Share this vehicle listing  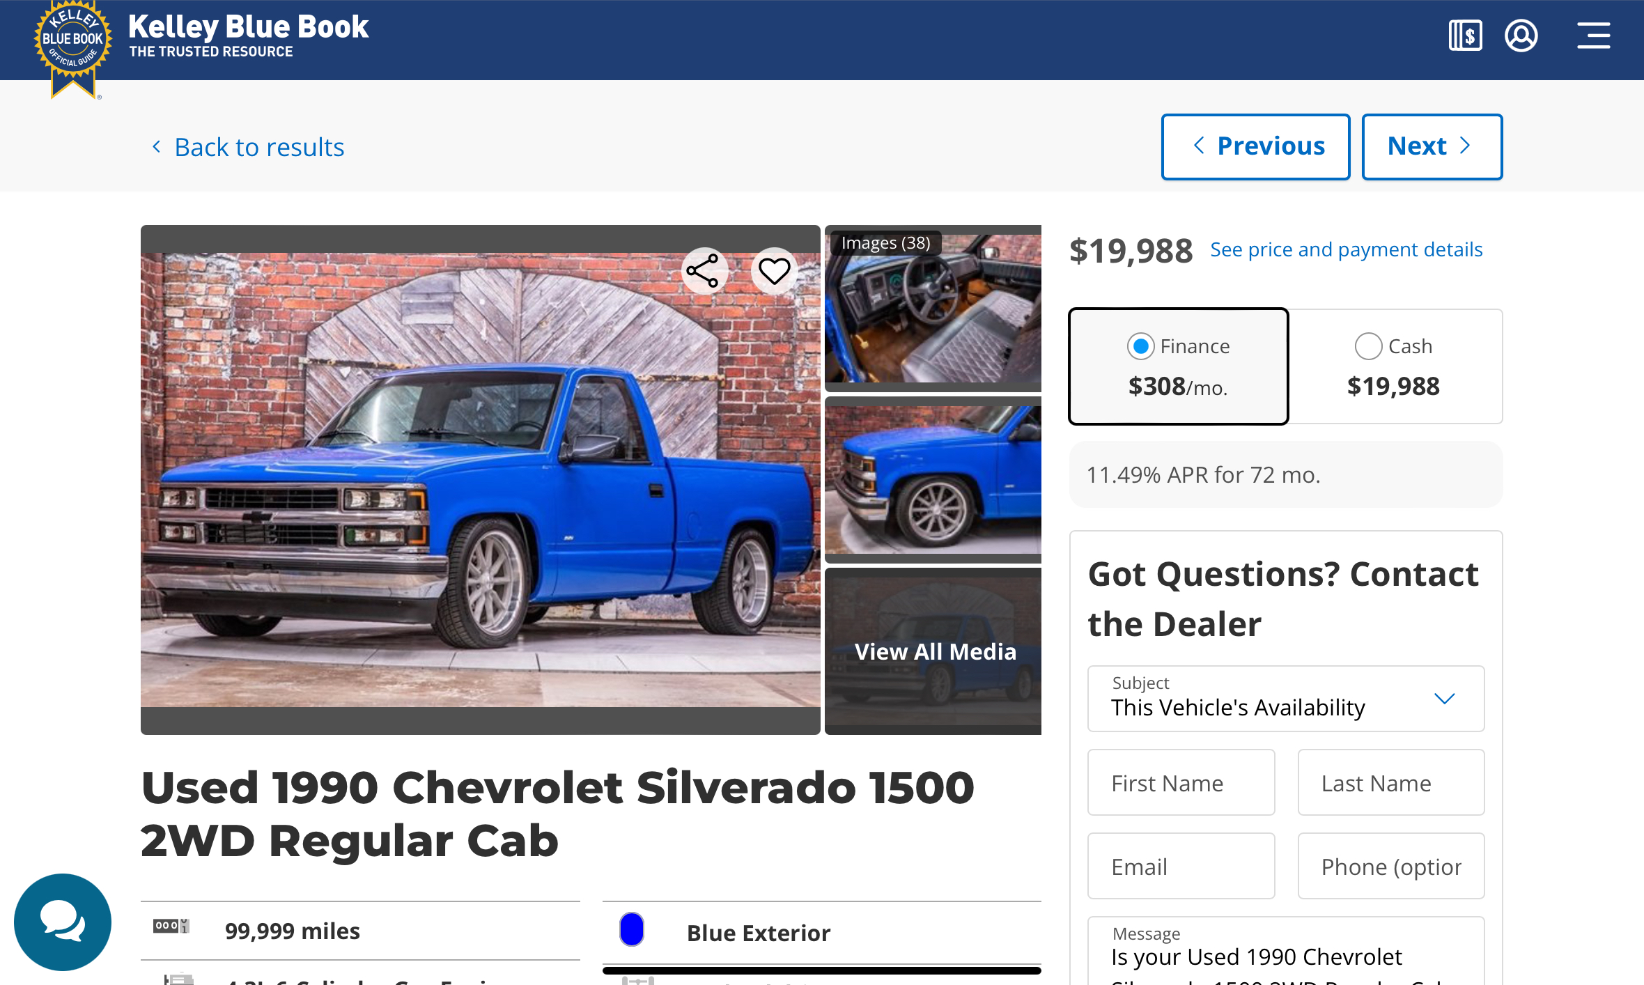tap(704, 271)
